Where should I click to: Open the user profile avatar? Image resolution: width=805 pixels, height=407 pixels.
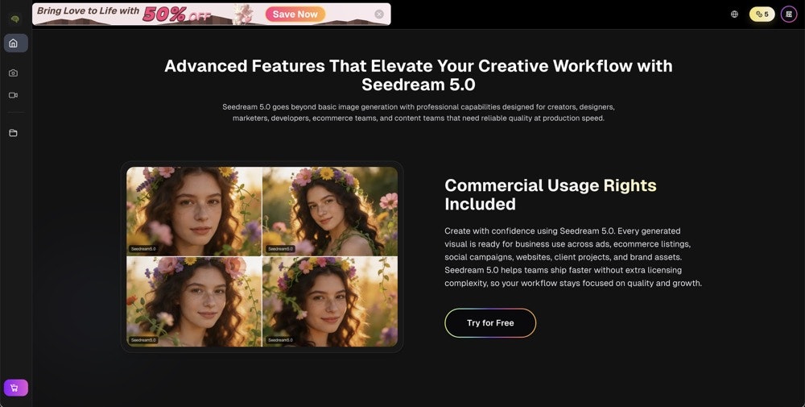[x=789, y=15]
